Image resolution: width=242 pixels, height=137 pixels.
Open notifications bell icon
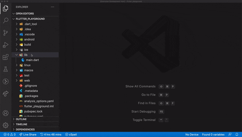pyautogui.click(x=237, y=135)
